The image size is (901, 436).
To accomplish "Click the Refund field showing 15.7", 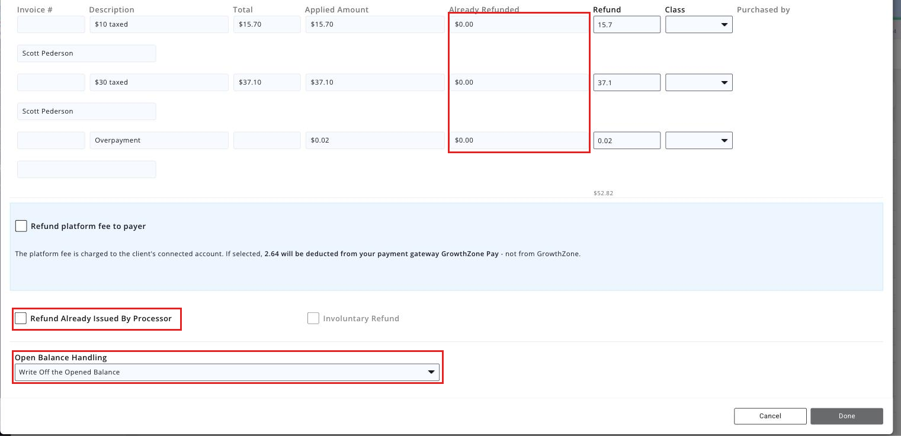I will 627,24.
